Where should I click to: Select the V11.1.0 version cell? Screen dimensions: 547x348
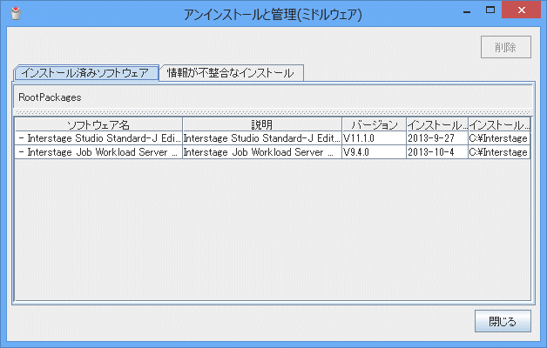[x=373, y=138]
